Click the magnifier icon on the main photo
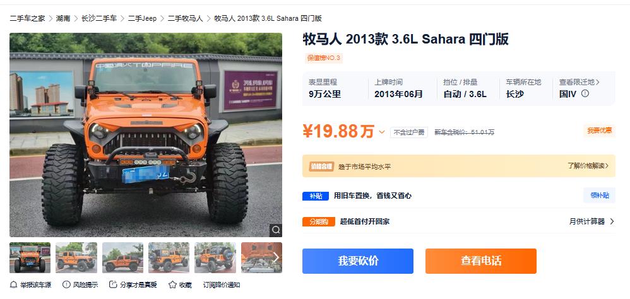 tap(276, 230)
